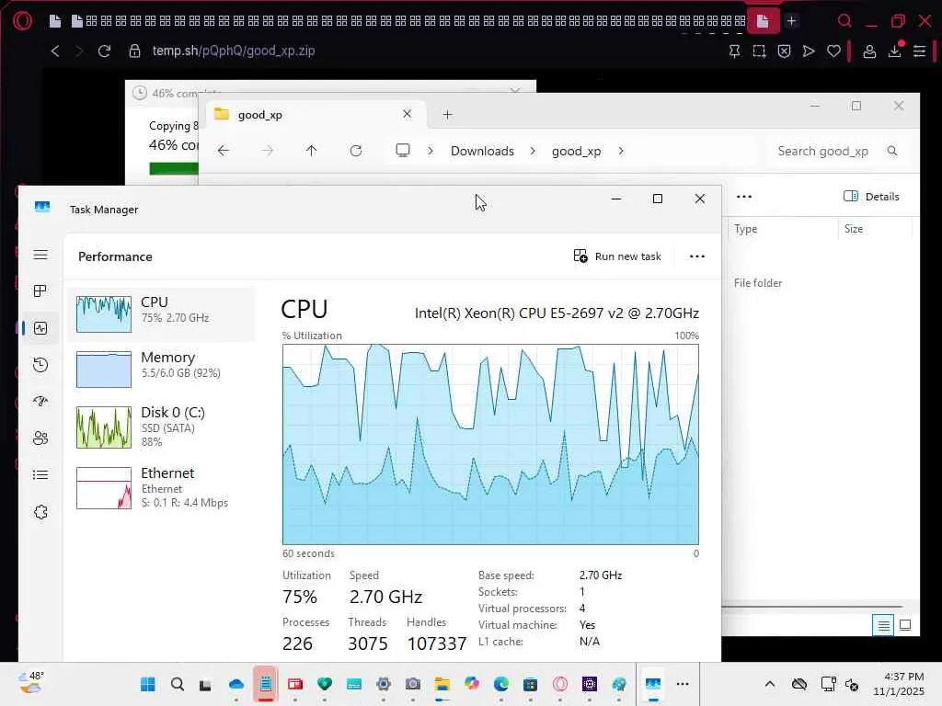Open Details page in Task Manager sidebar
Screen dimensions: 942x706
40,475
